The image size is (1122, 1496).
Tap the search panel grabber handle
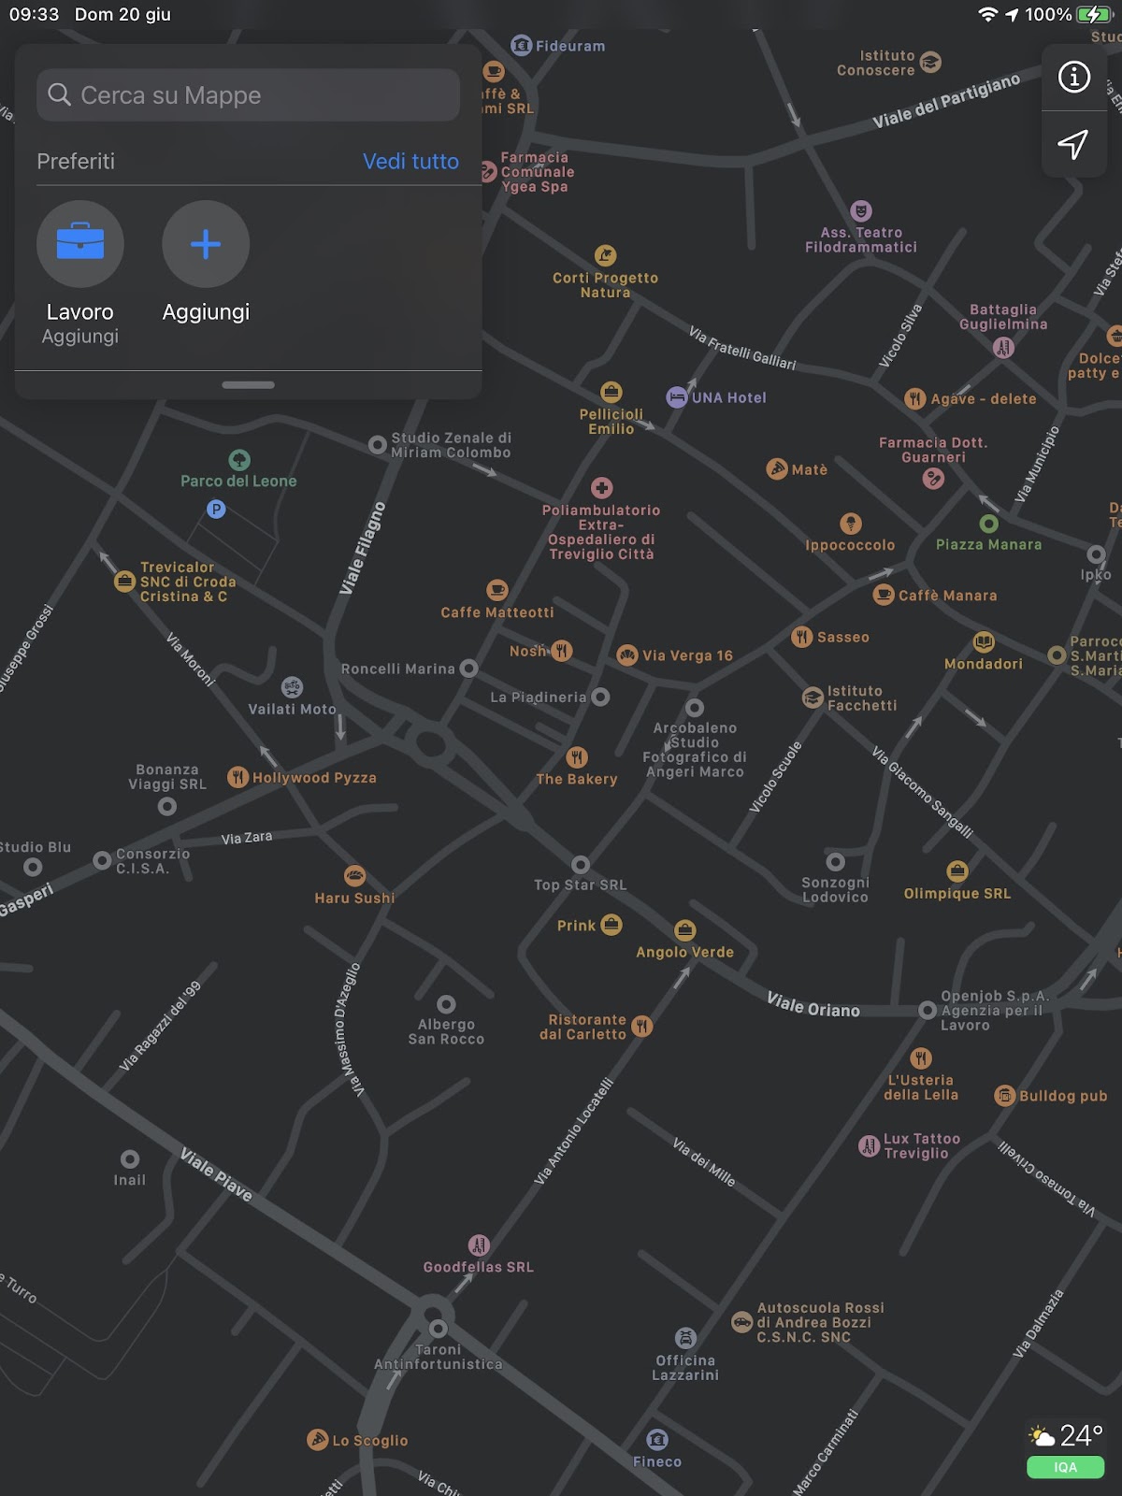point(248,384)
